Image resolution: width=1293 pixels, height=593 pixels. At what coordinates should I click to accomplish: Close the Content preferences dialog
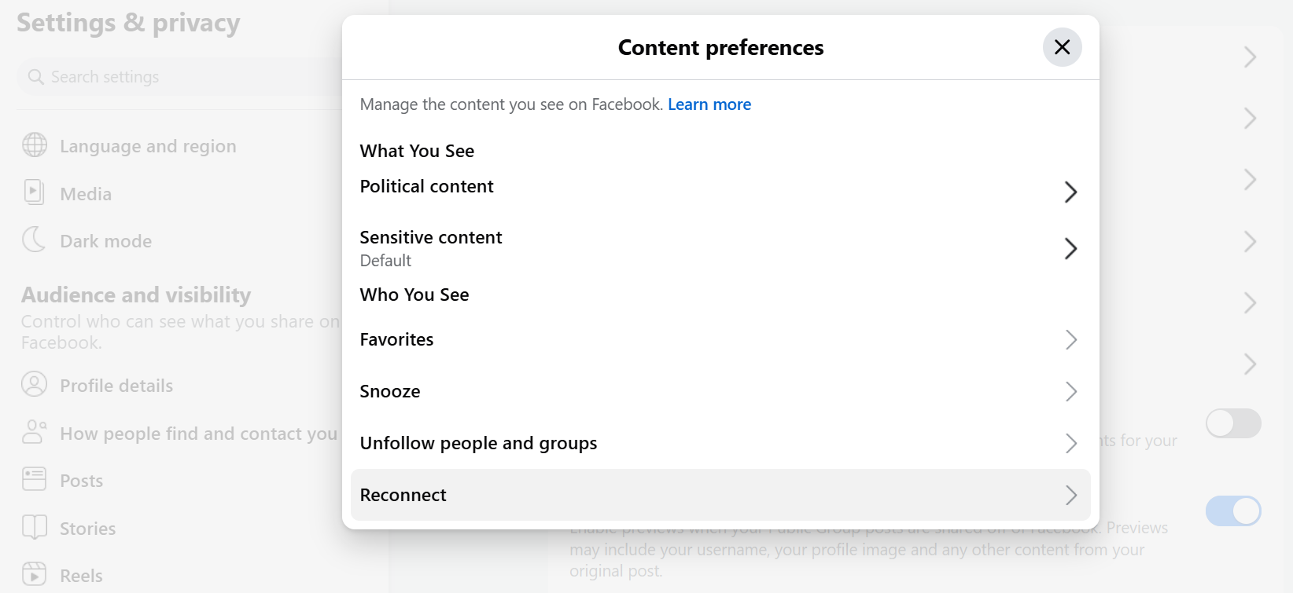(1062, 47)
